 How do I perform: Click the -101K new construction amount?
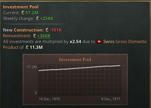coord(56,30)
